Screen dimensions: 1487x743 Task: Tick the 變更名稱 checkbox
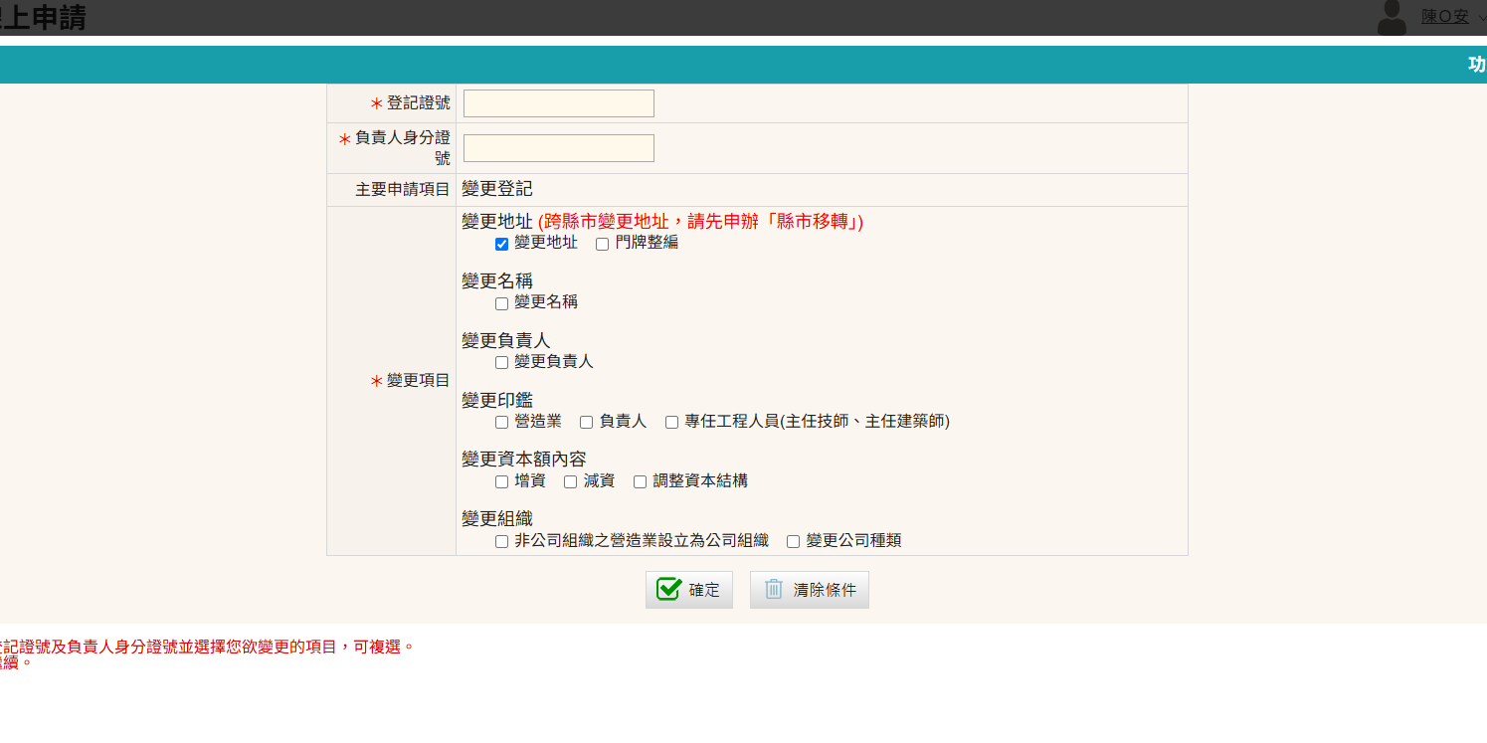[x=502, y=303]
